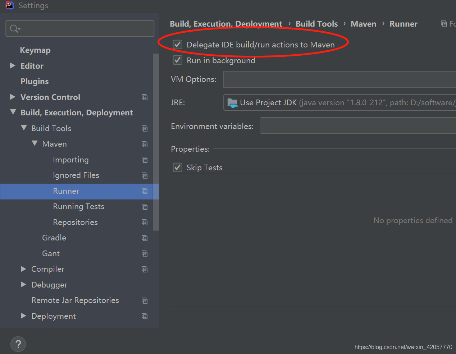Open the Keymap settings page
The width and height of the screenshot is (456, 354).
(x=35, y=50)
